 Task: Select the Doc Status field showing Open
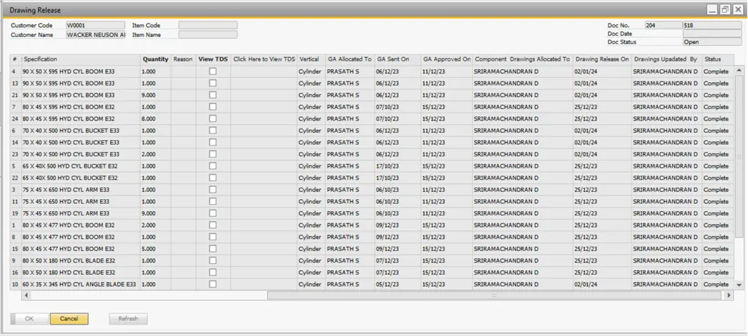(712, 42)
